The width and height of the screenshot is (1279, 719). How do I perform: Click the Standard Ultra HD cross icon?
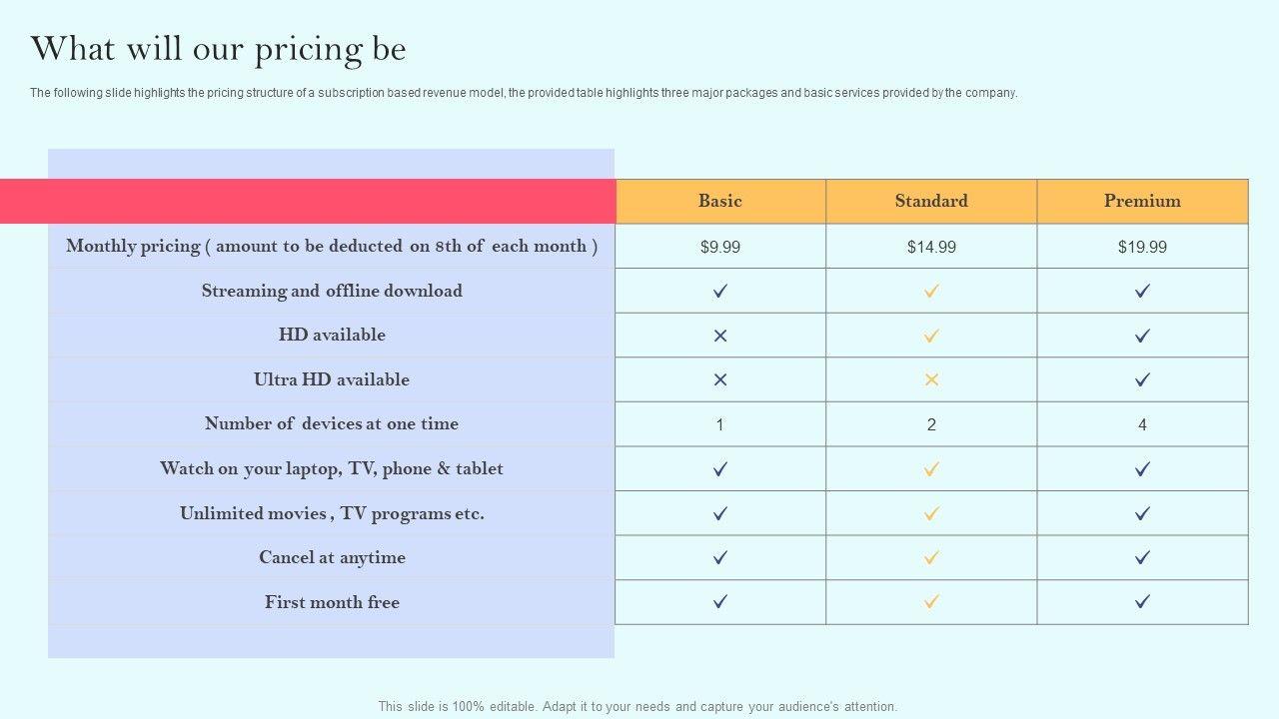click(931, 379)
